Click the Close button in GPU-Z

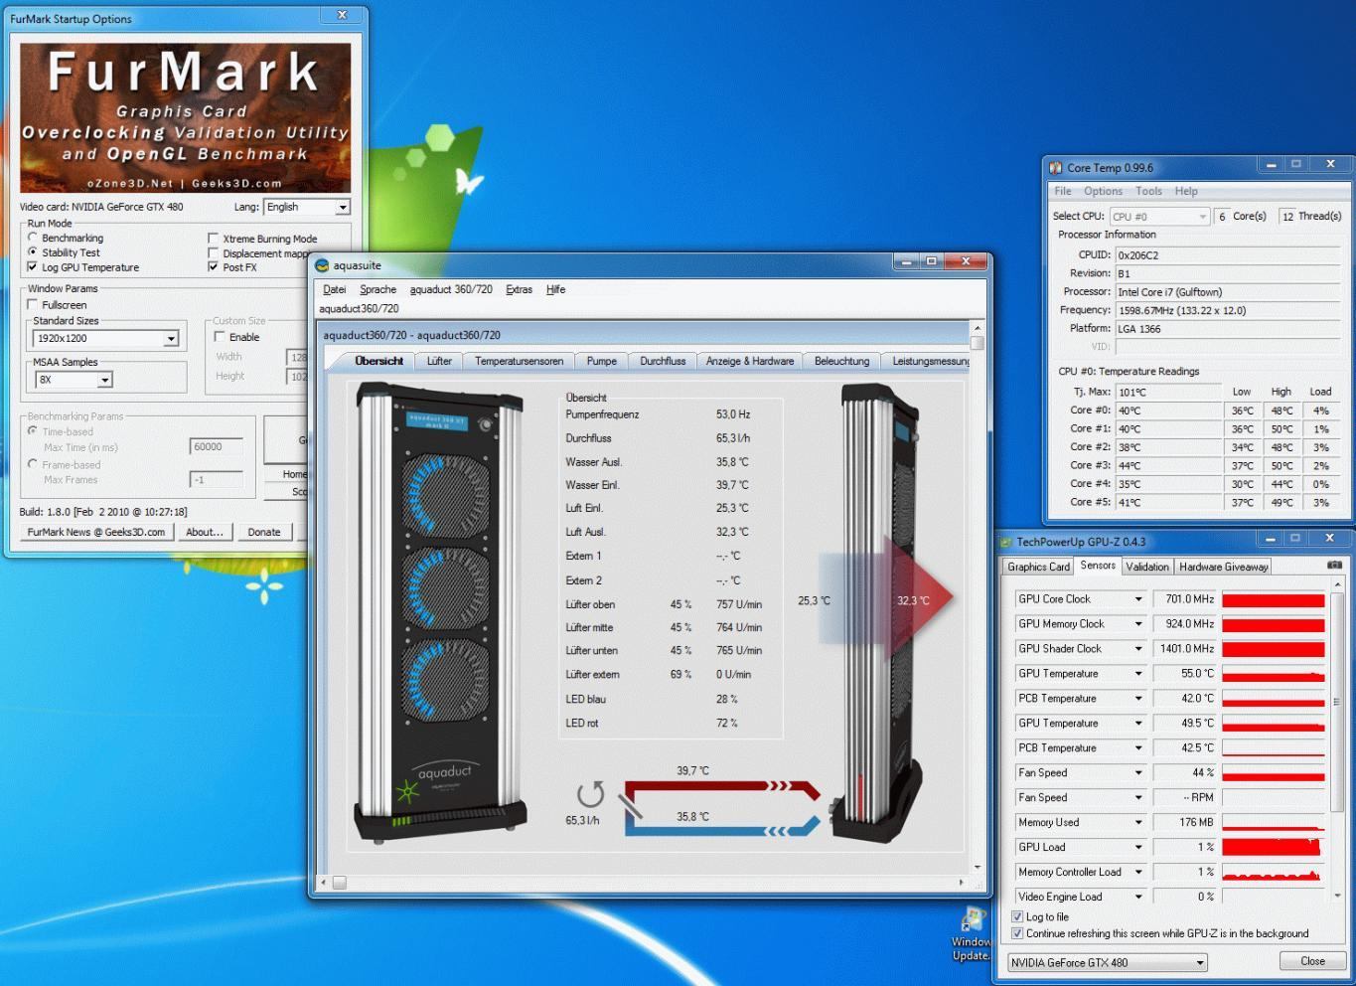click(1312, 961)
